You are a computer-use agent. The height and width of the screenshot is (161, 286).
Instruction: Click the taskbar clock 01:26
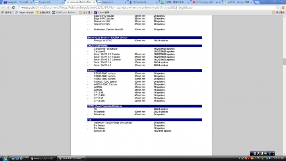click(x=278, y=158)
